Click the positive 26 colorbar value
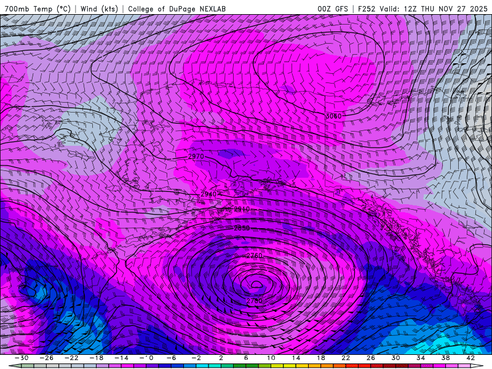 click(371, 358)
